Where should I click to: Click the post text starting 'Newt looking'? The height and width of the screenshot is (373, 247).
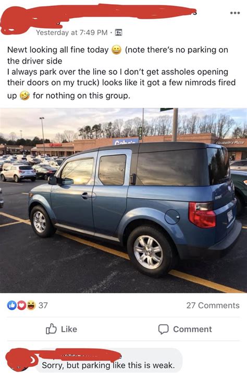click(x=121, y=72)
